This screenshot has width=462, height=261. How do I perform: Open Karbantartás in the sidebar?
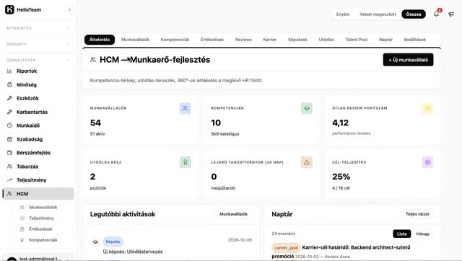[x=38, y=112]
